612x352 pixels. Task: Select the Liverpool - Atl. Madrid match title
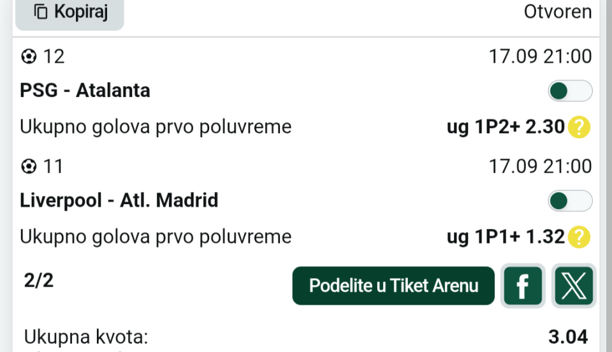click(119, 201)
